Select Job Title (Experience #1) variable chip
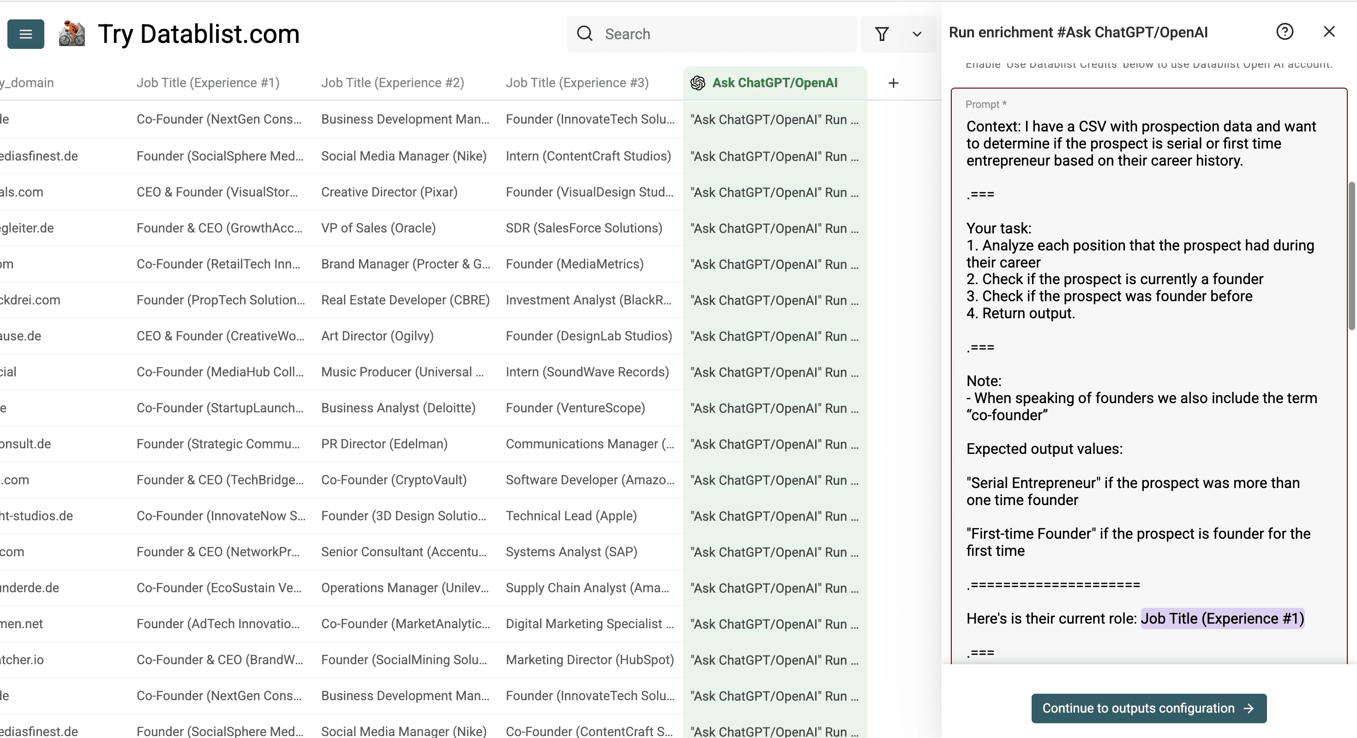This screenshot has width=1357, height=738. (1222, 619)
